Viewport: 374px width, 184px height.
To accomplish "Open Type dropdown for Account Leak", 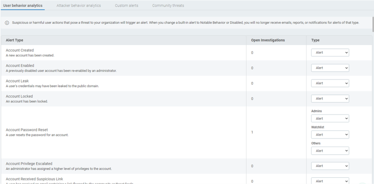I will point(330,83).
